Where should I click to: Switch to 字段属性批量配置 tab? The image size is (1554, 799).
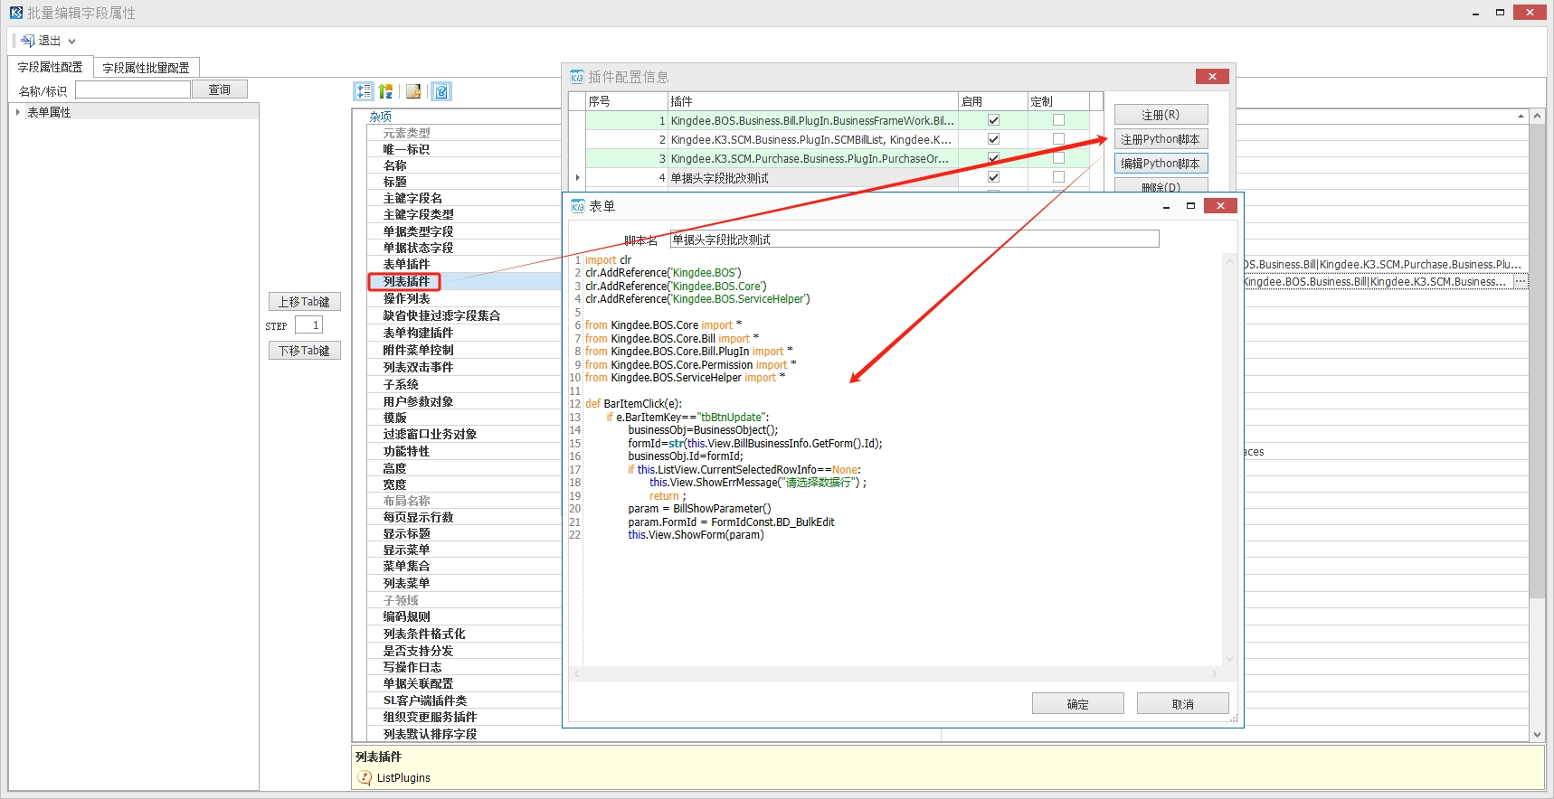[x=146, y=68]
